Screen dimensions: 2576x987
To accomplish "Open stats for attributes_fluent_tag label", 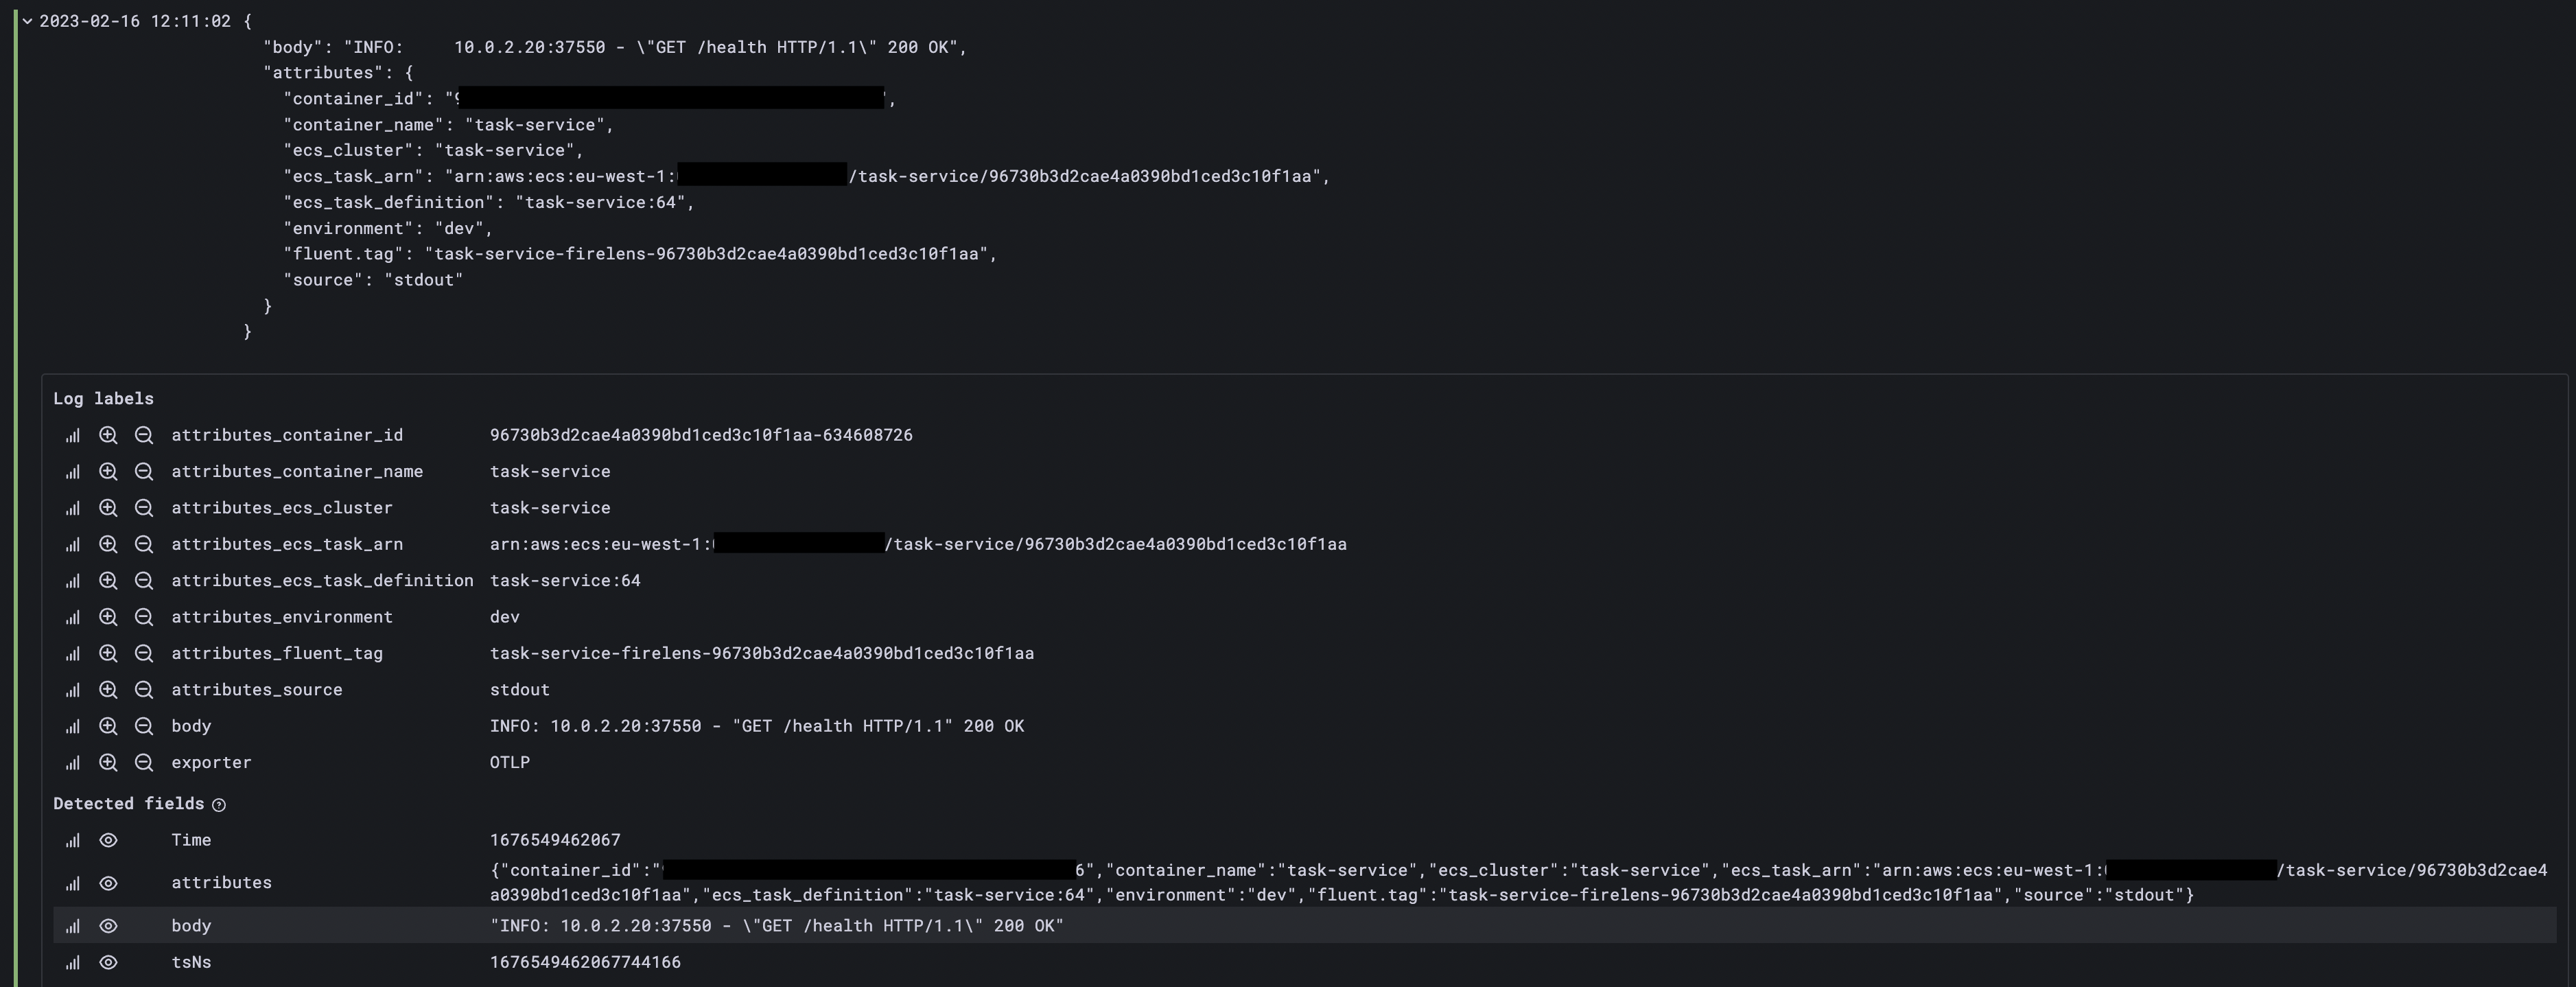I will click(x=72, y=653).
